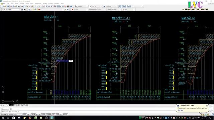The width and height of the screenshot is (214, 120).
Task: Click the dynamic input box showing 1000
Action: point(71,61)
